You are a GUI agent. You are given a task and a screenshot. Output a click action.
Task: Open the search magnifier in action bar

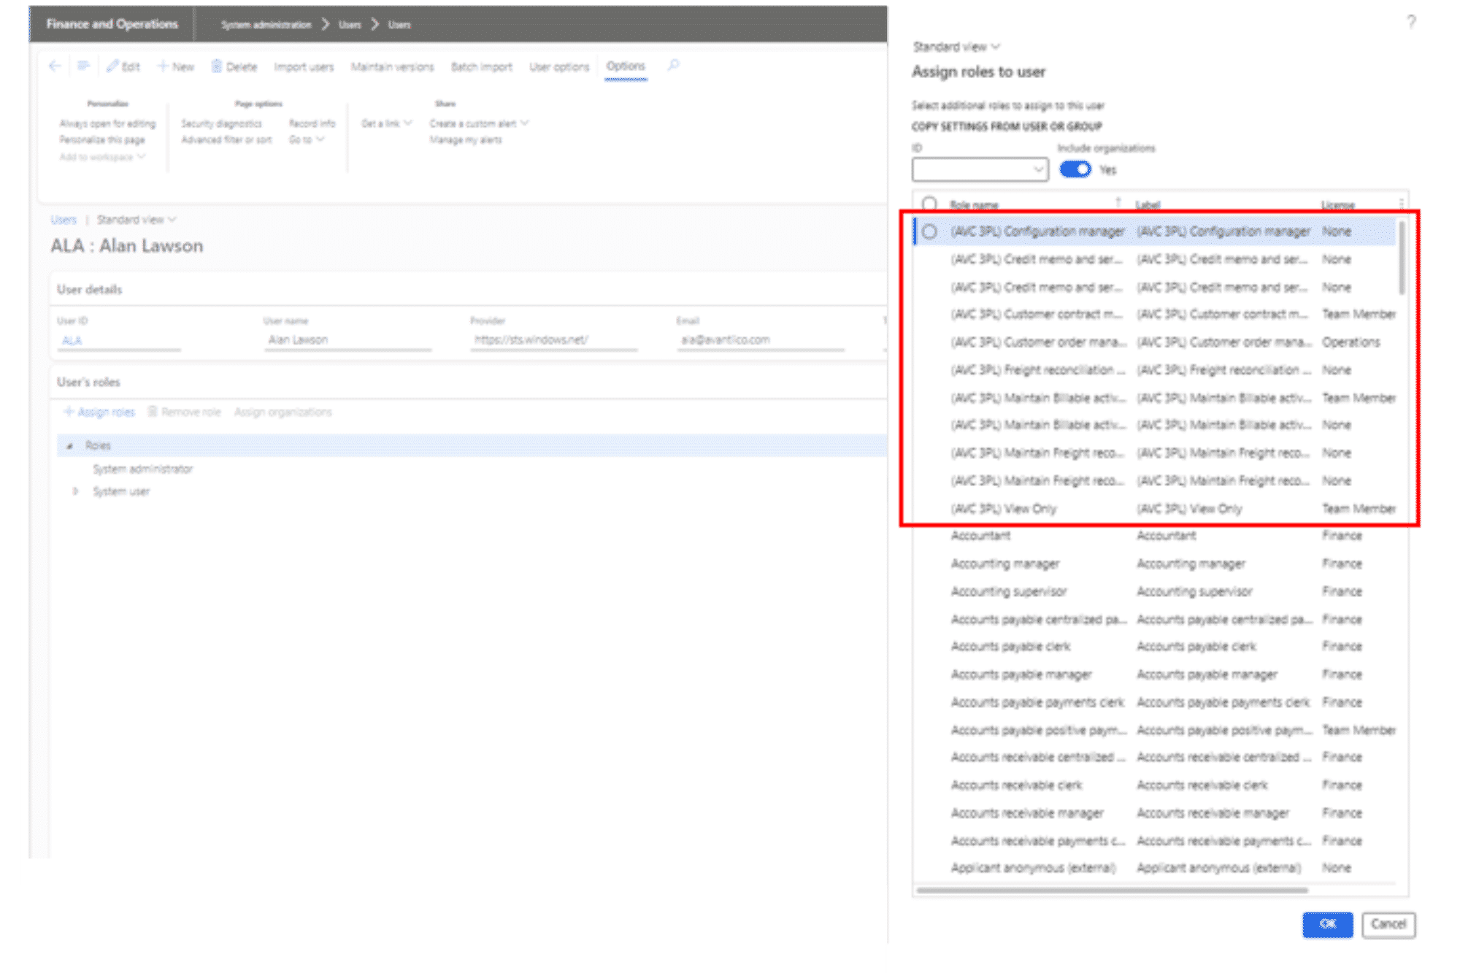(x=673, y=66)
